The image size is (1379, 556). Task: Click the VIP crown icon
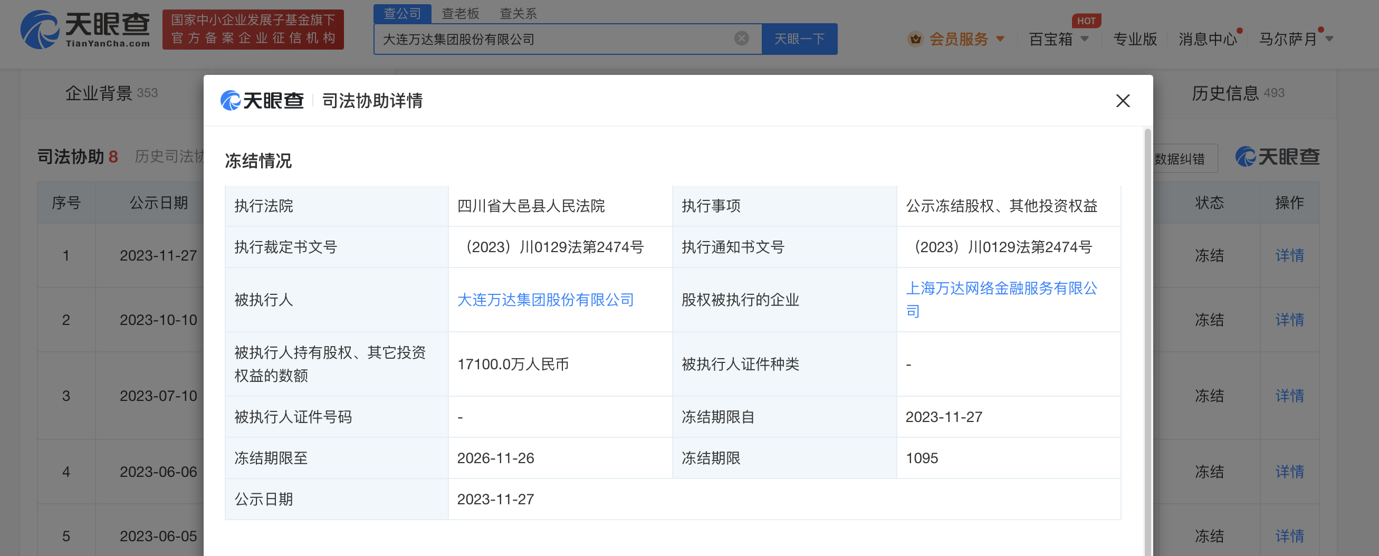click(x=915, y=39)
